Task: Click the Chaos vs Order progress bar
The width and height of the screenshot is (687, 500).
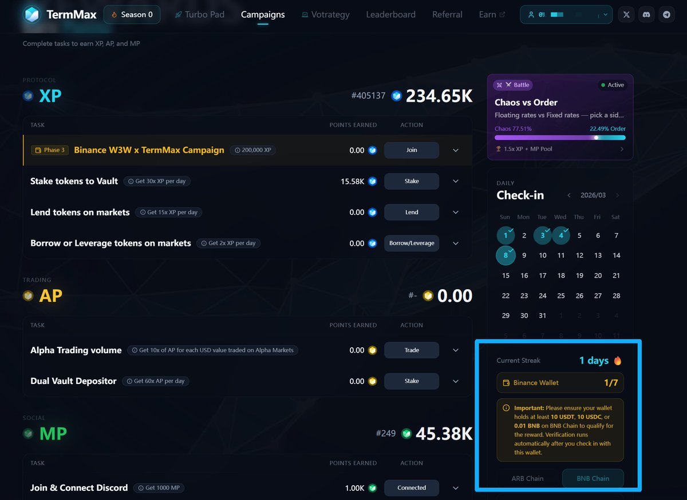Action: point(560,138)
